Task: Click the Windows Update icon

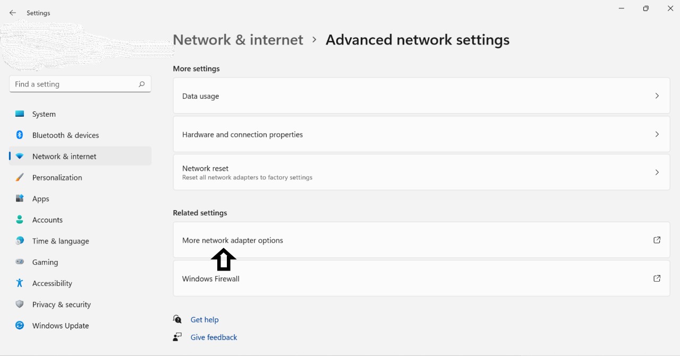Action: [x=20, y=326]
